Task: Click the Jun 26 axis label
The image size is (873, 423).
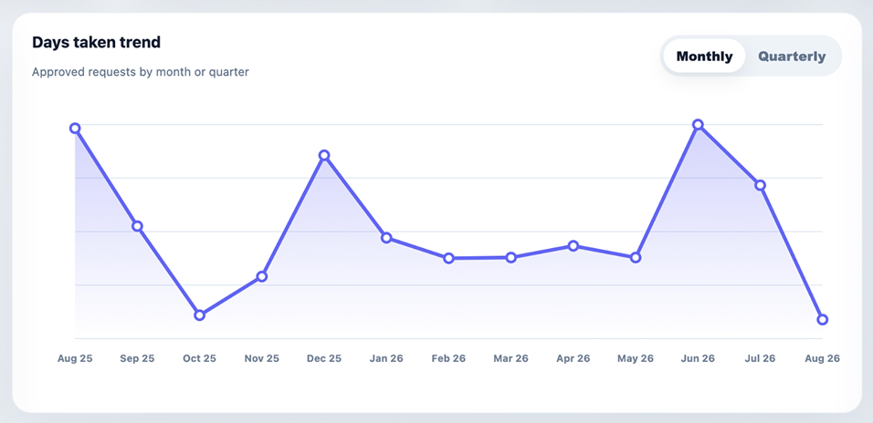Action: (698, 358)
